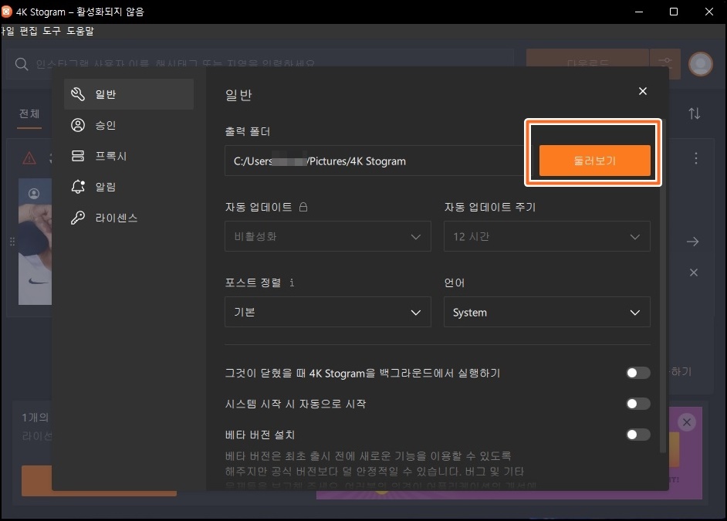Click the profile avatar icon
This screenshot has height=521, width=727.
(x=701, y=63)
